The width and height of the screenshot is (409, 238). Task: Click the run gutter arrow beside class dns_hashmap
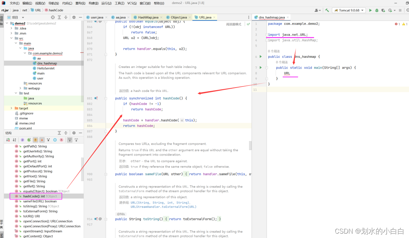click(261, 57)
